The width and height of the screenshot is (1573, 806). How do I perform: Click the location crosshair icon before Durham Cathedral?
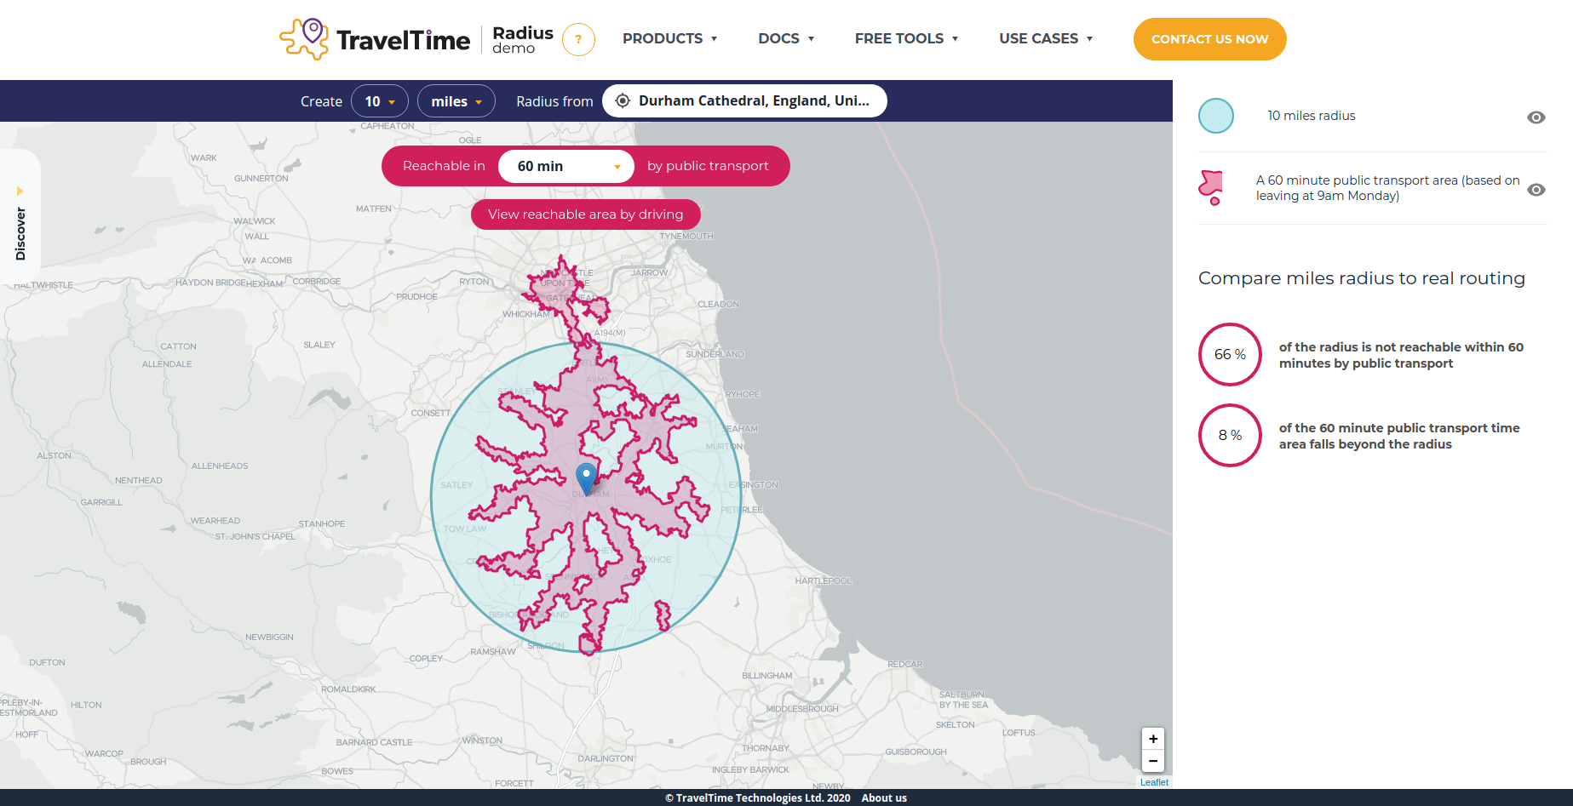pos(623,100)
